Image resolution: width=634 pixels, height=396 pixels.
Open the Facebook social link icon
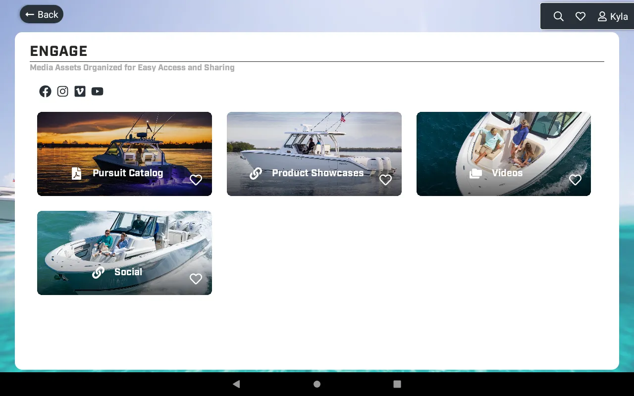(x=45, y=91)
